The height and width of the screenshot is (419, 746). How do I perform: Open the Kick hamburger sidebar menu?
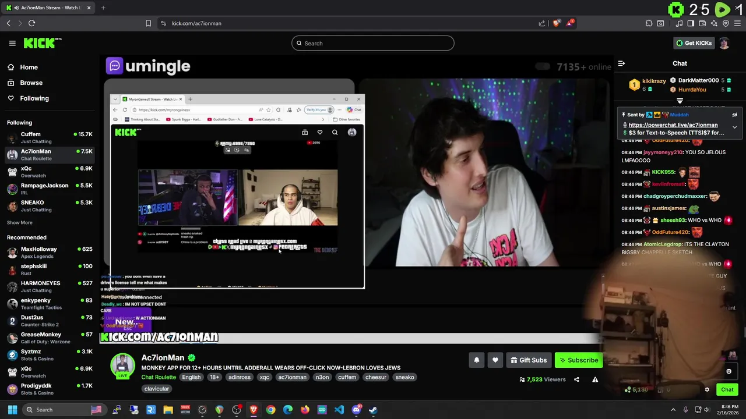(12, 43)
